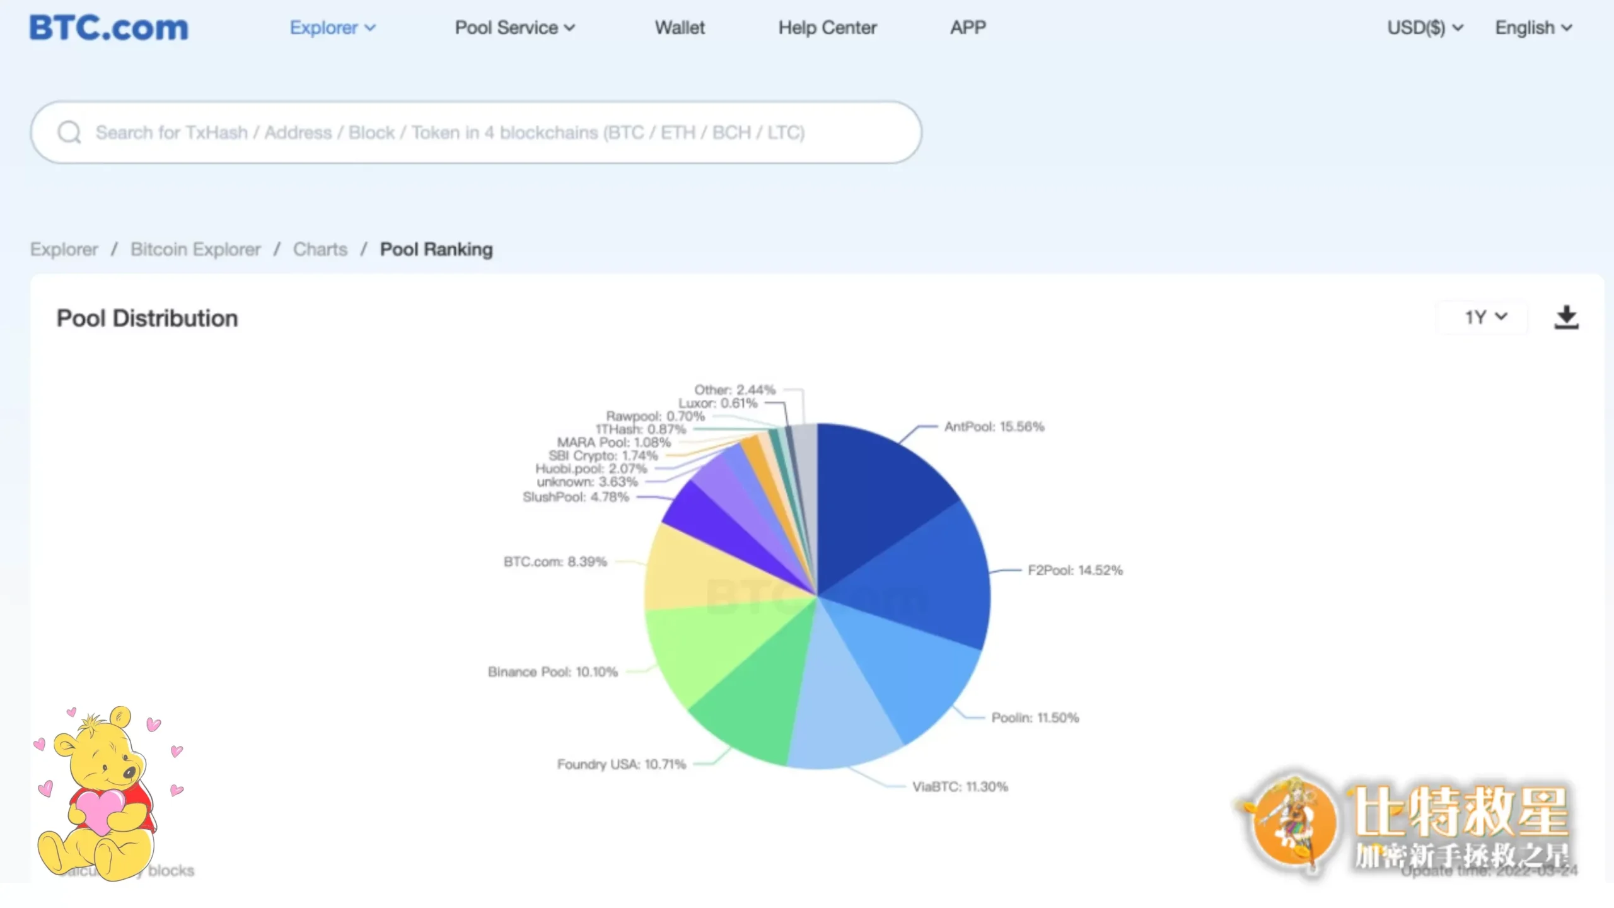Navigate to Bitcoin Explorer breadcrumb
This screenshot has height=908, width=1614.
click(x=195, y=249)
